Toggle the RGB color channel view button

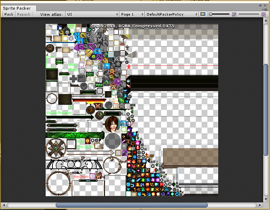click(x=203, y=14)
